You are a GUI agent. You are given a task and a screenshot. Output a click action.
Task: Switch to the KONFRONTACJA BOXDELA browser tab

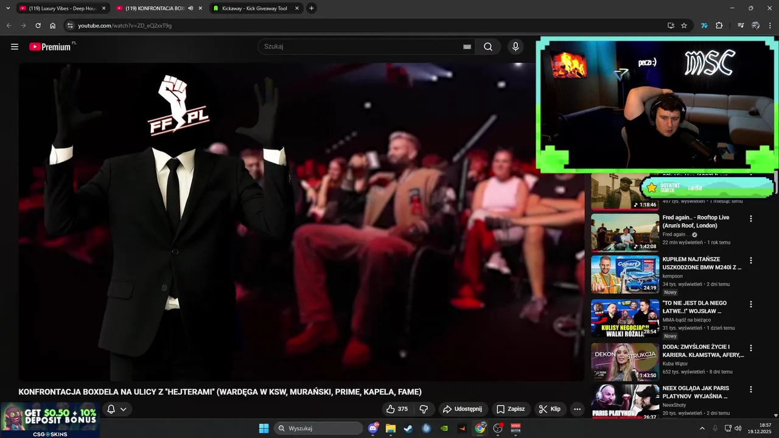(155, 9)
